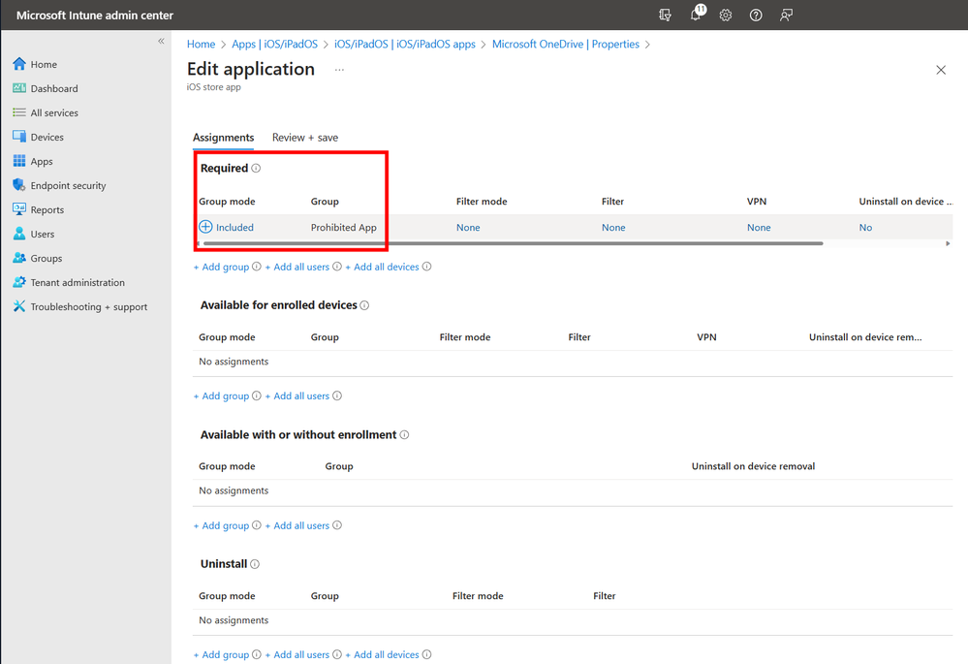Click Prohibited App group cell

point(344,227)
